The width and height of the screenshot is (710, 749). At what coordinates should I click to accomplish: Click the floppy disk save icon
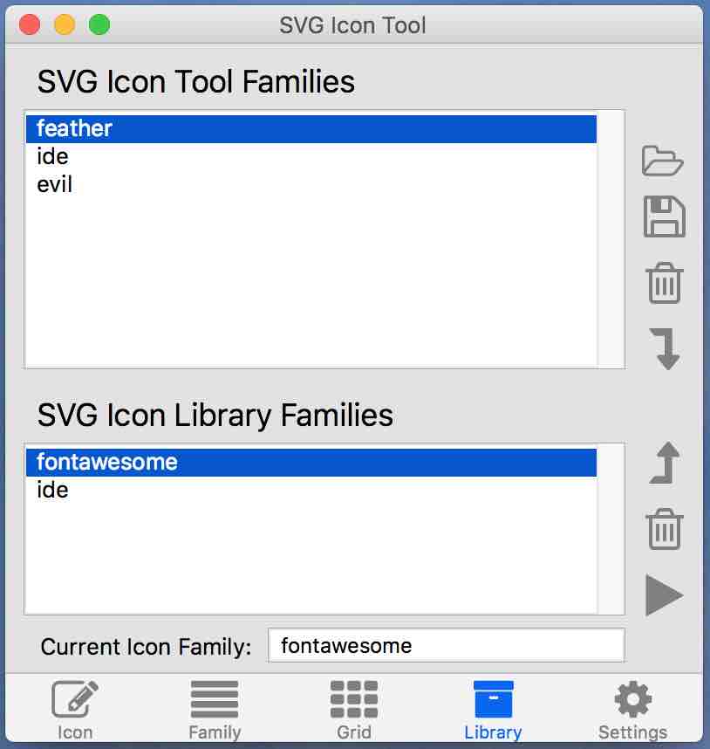point(664,216)
